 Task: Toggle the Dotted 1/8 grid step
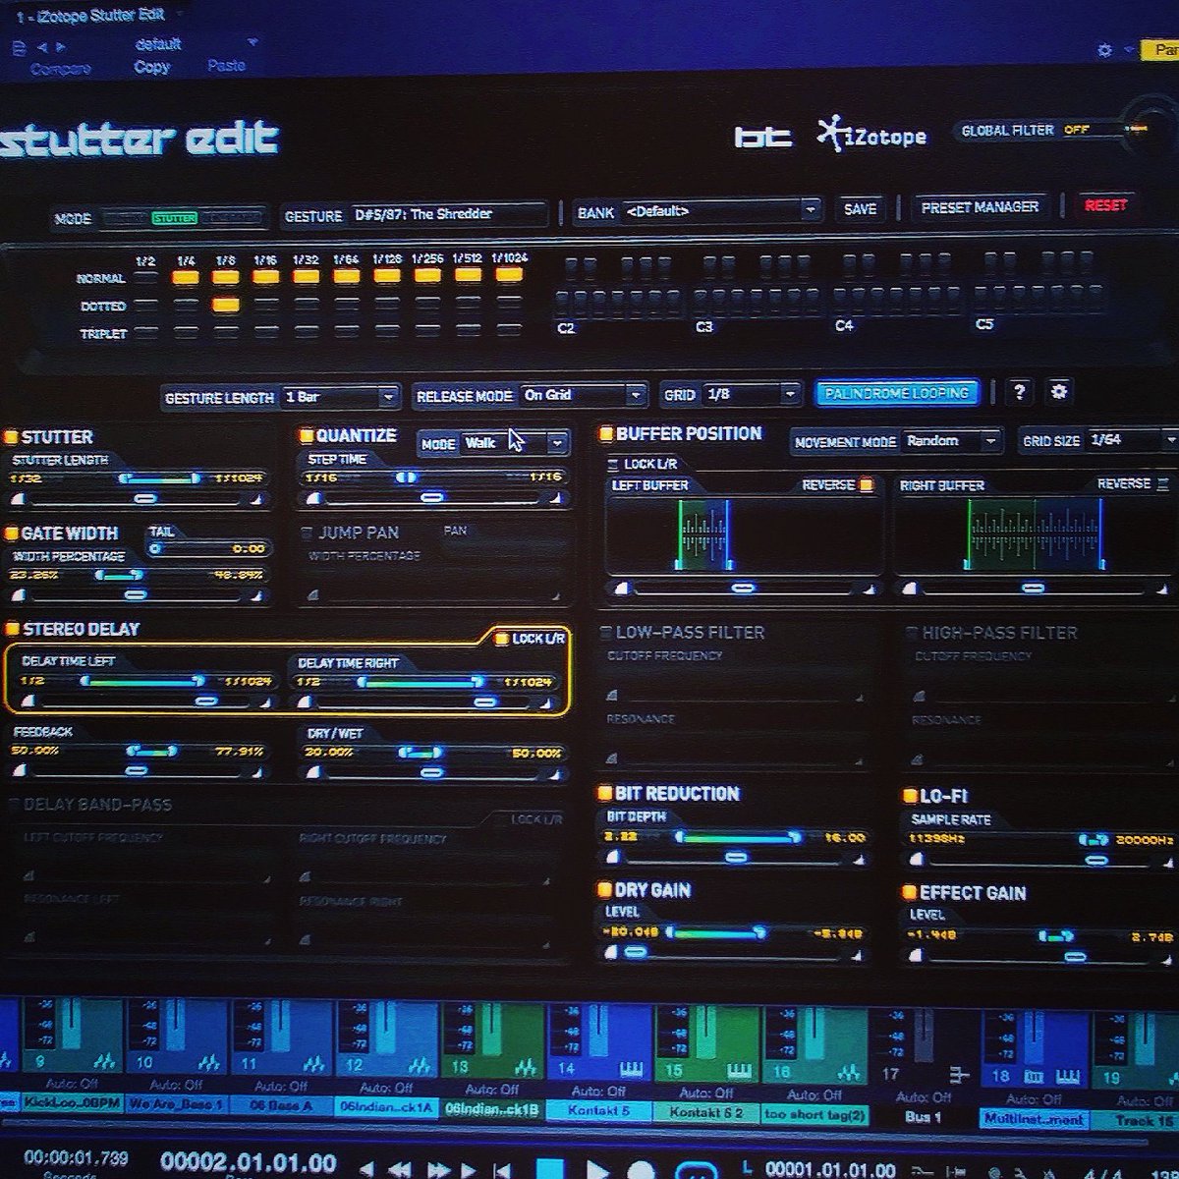226,306
